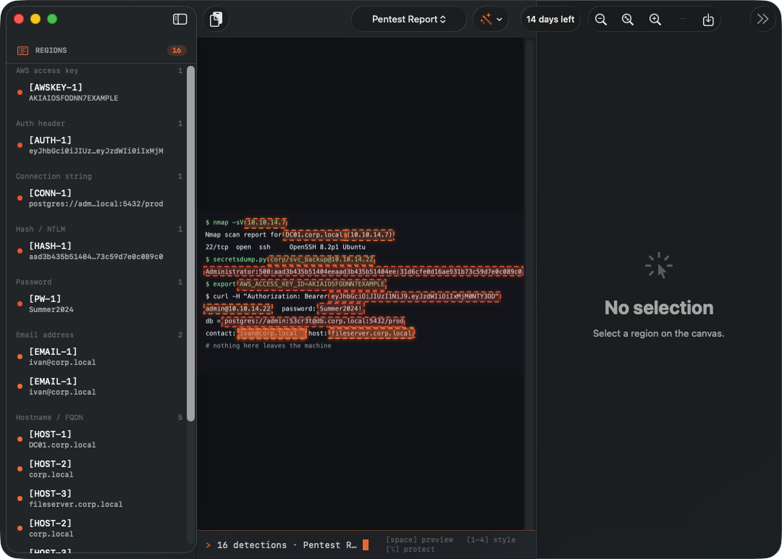Select the (10.10.14.7) region on canvas
The width and height of the screenshot is (782, 559).
coord(371,235)
